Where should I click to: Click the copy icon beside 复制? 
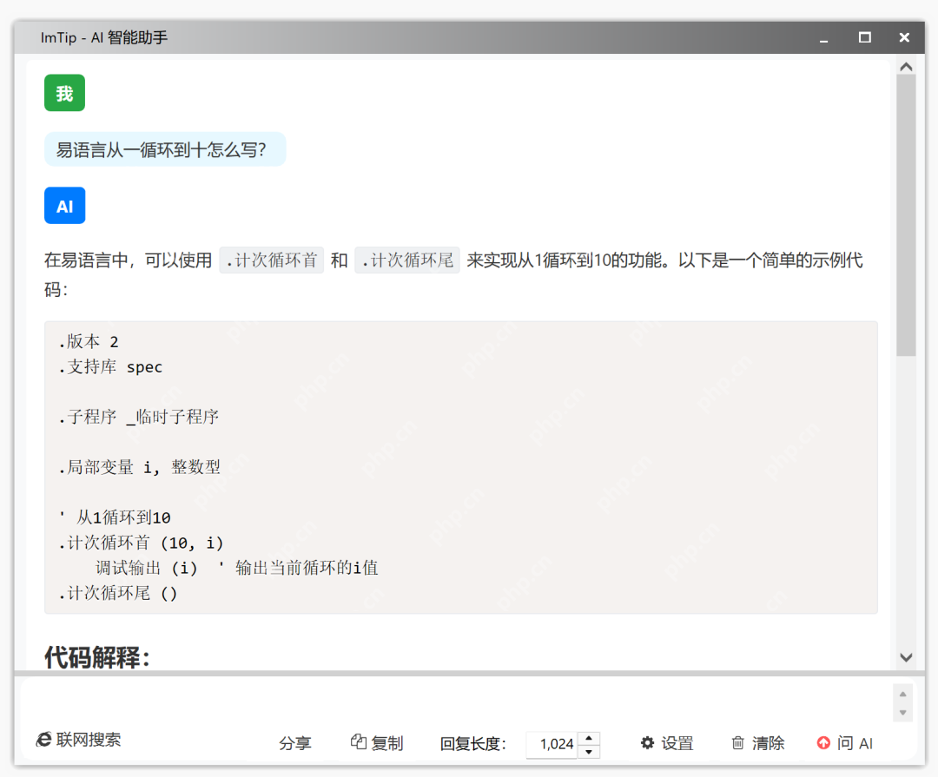[x=358, y=742]
